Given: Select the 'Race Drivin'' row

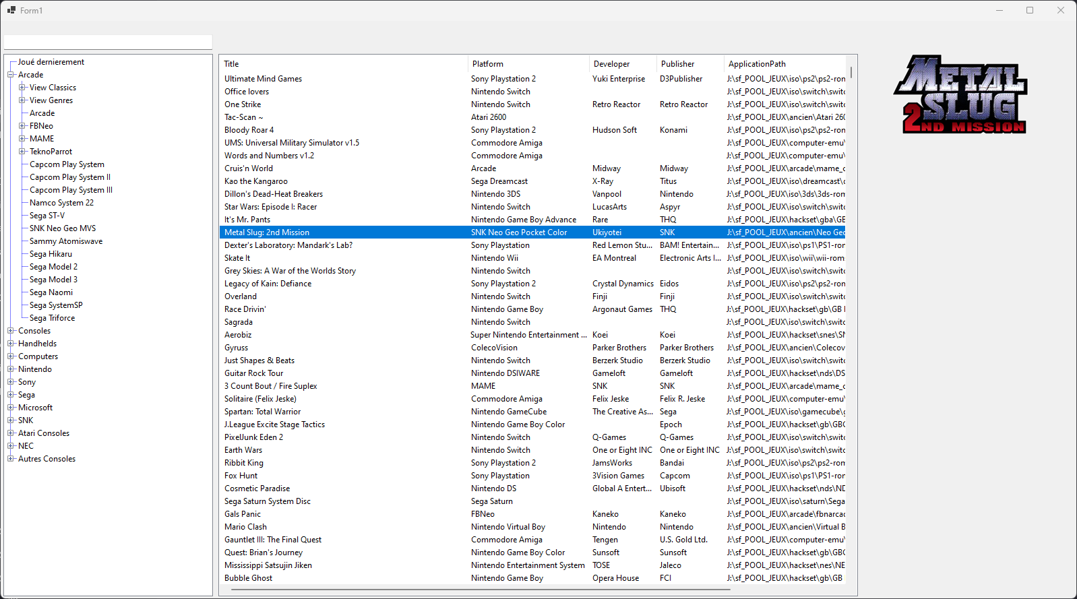Looking at the screenshot, I should (532, 309).
